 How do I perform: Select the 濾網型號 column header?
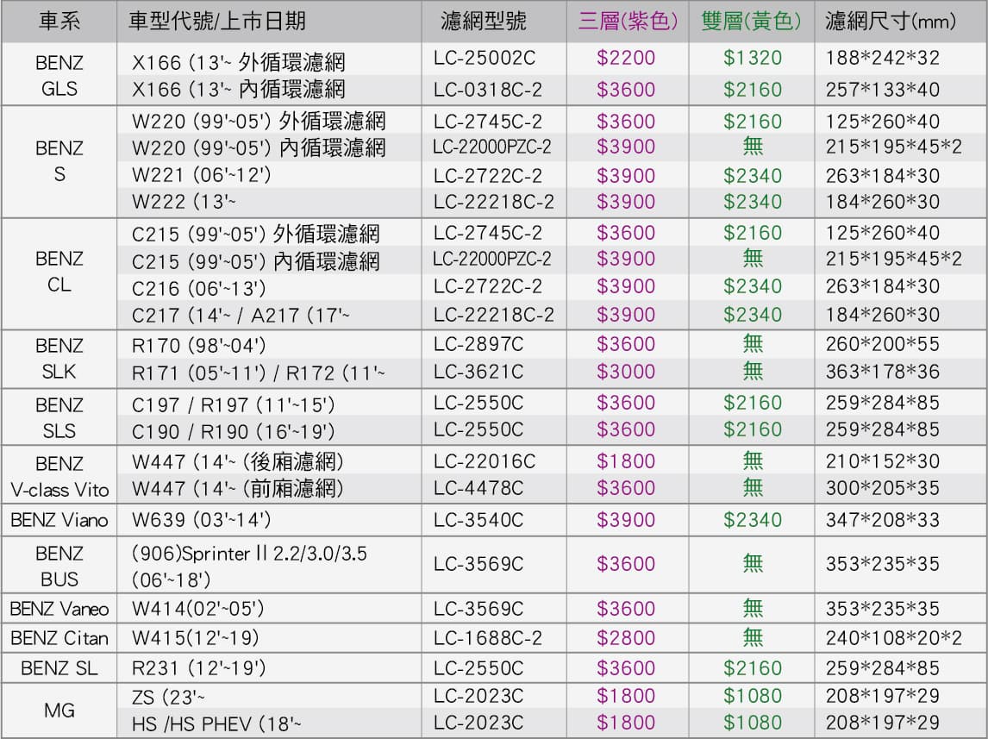(484, 22)
